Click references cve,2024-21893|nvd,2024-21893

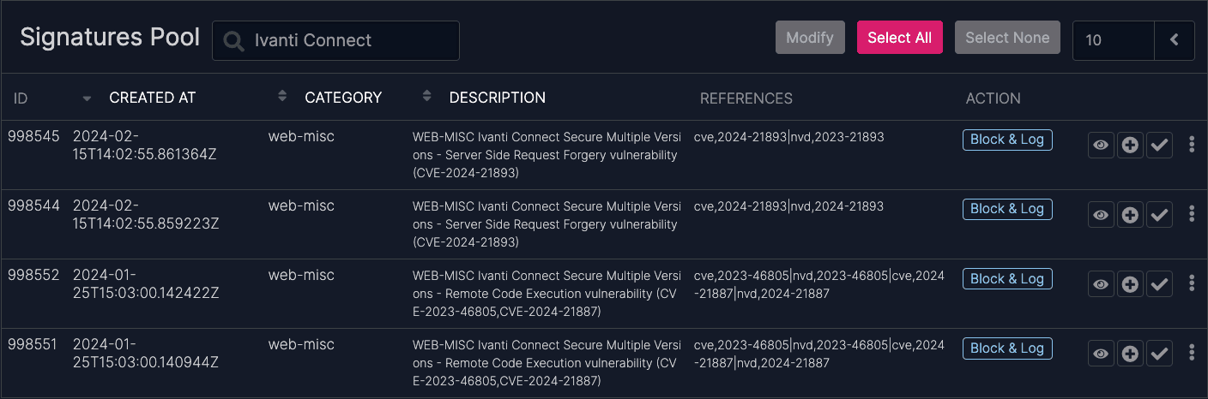point(788,206)
